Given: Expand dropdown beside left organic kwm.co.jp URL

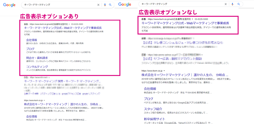Looking at the screenshot, I should (x=44, y=101).
